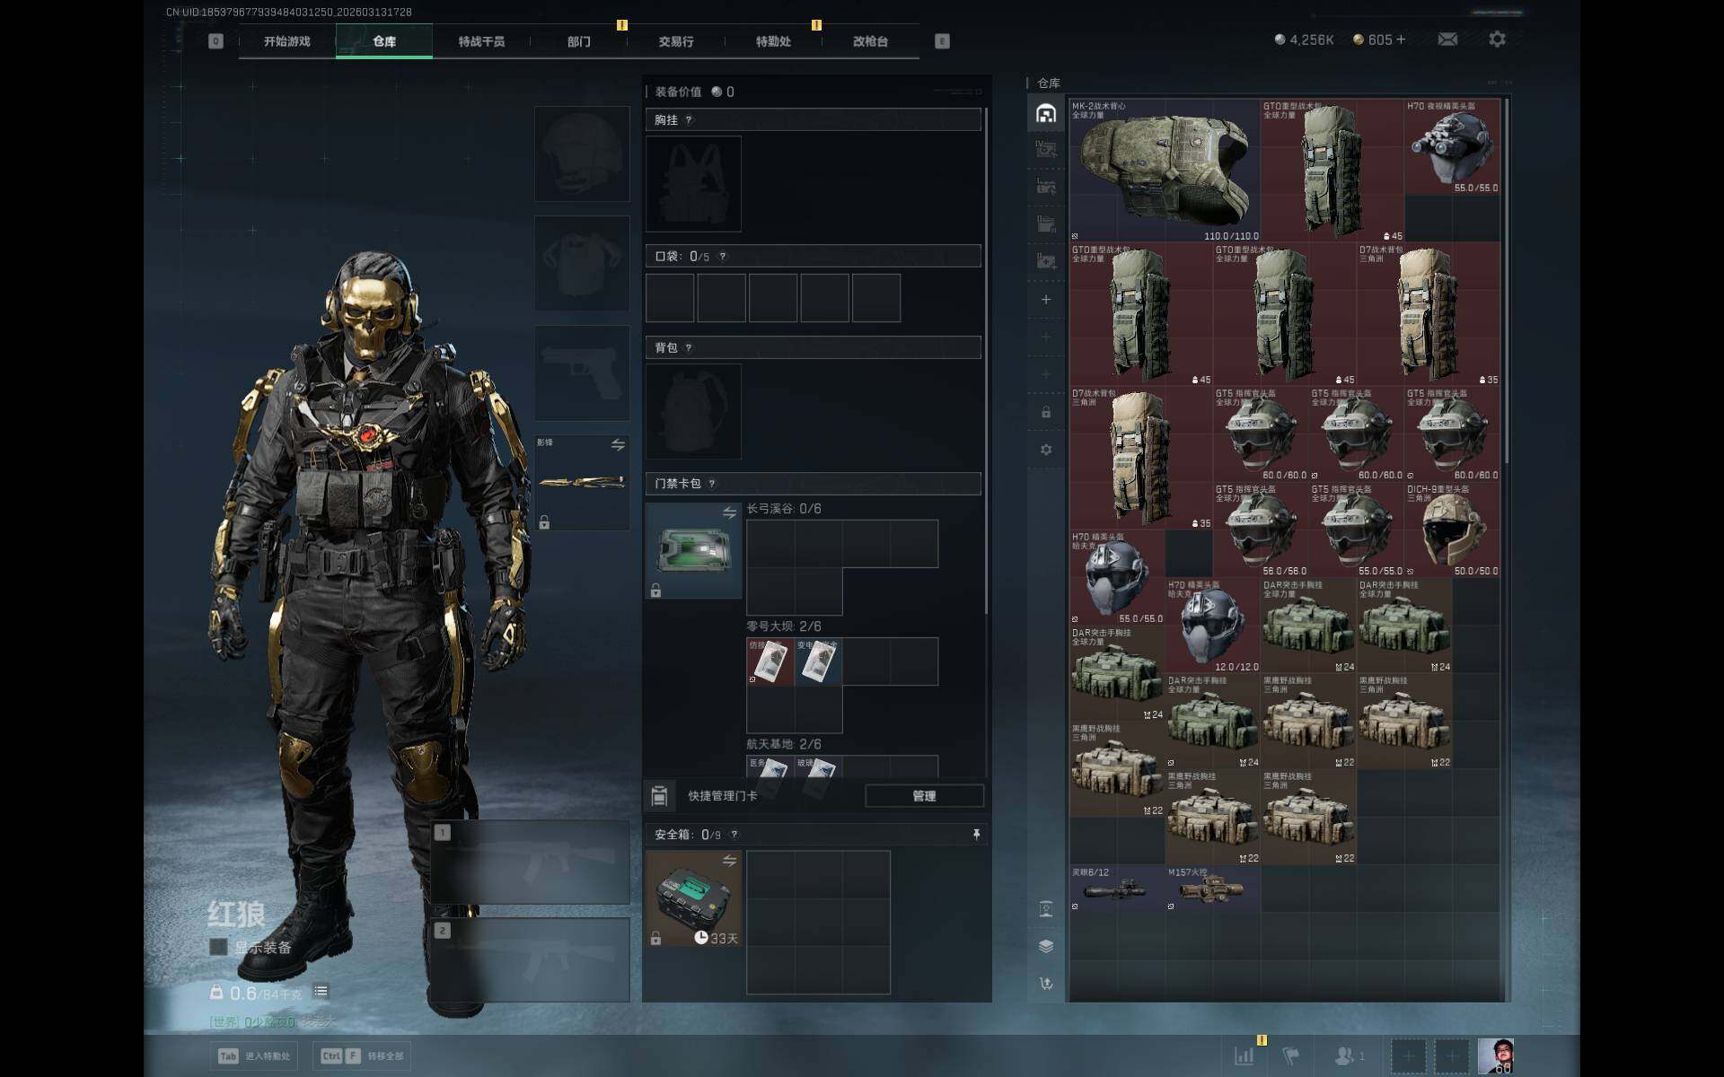Add expansion stash with first plus
This screenshot has width=1724, height=1077.
pos(1046,299)
